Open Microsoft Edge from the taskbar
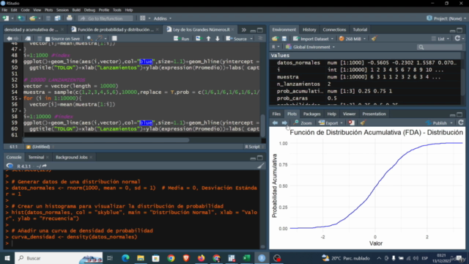 click(125, 258)
